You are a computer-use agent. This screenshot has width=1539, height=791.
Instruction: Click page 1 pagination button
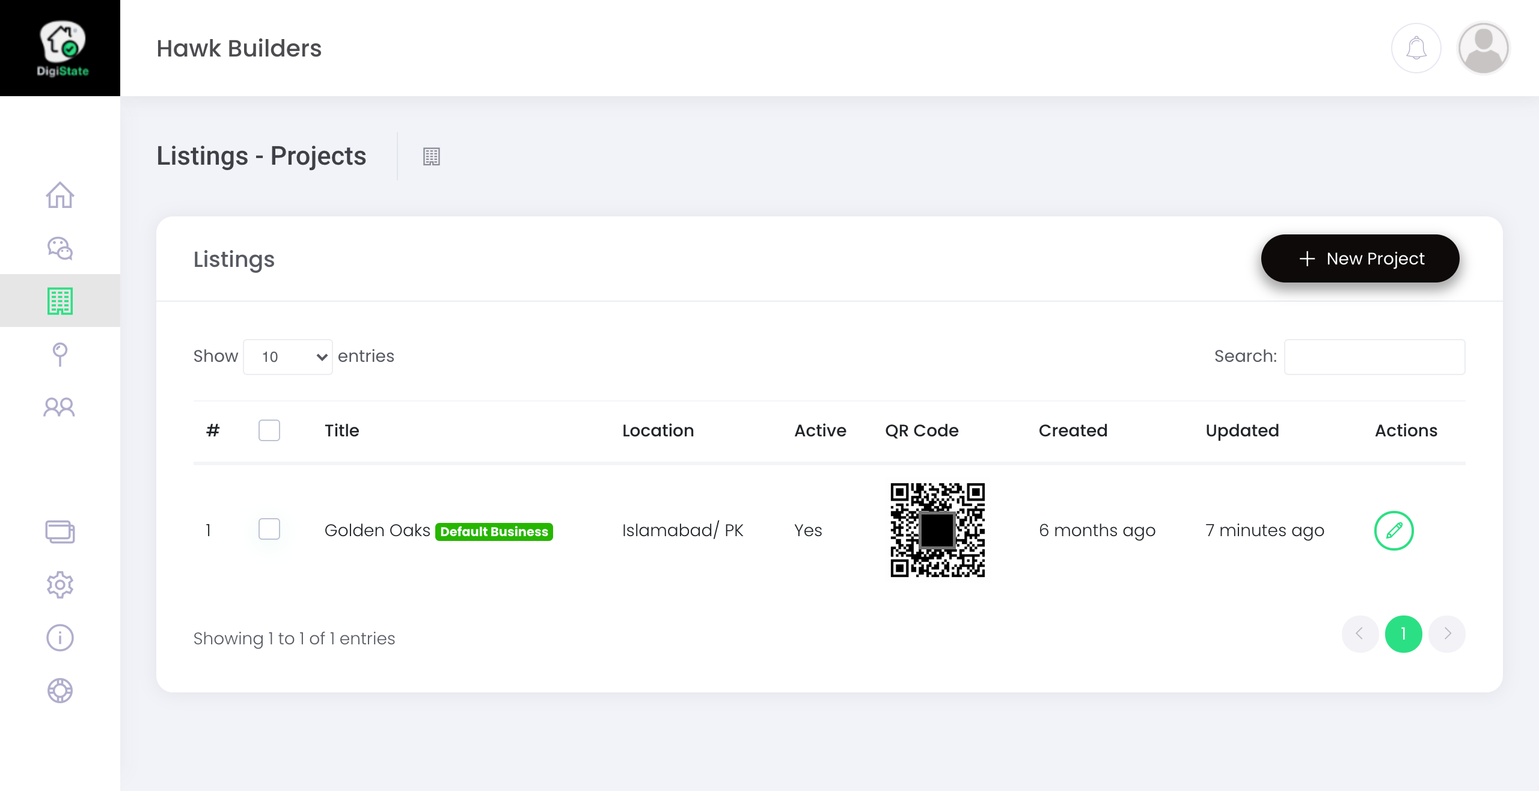pos(1403,634)
